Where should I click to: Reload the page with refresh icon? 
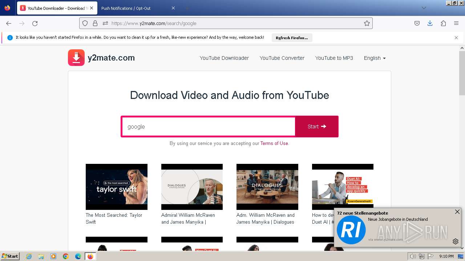pyautogui.click(x=35, y=23)
